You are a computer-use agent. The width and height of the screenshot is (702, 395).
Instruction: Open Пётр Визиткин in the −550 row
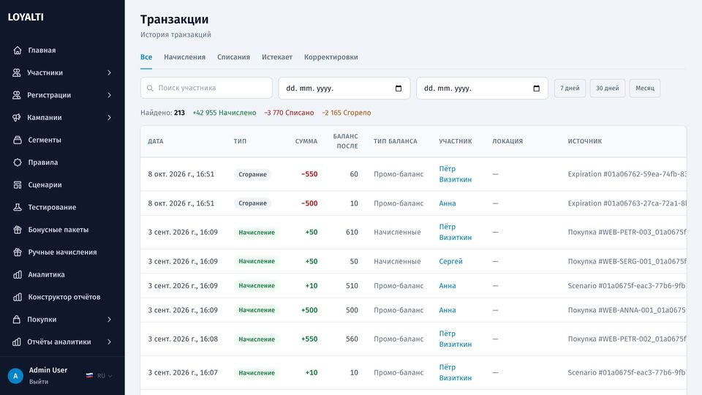tap(456, 174)
